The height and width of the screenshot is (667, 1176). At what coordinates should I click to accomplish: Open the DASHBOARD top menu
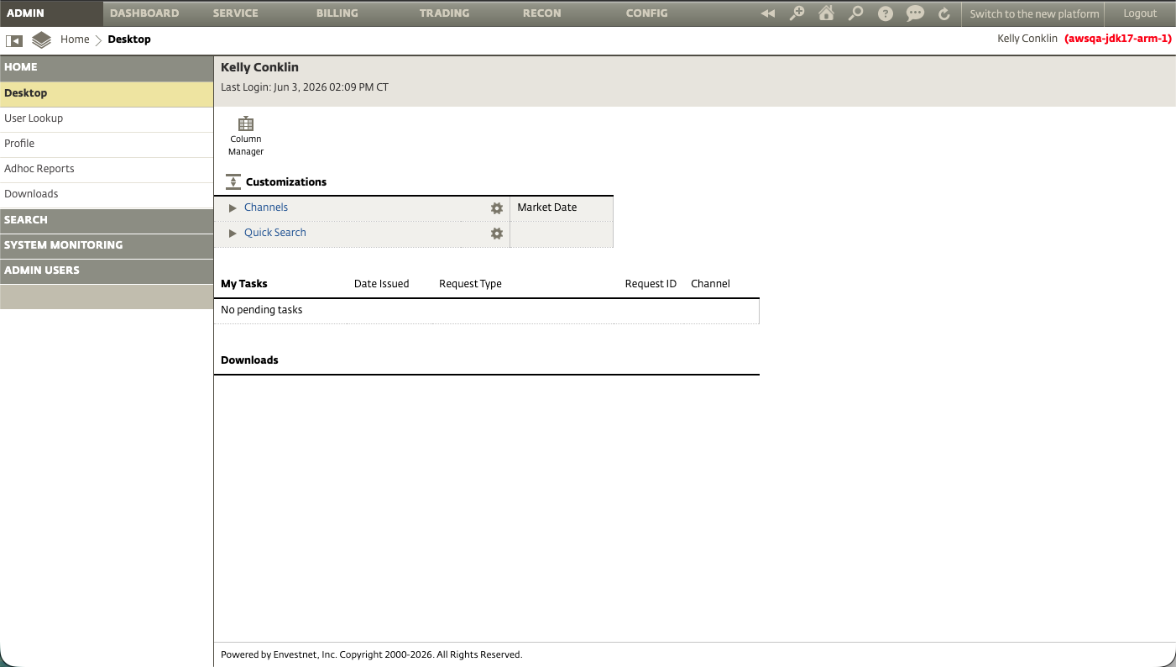pos(144,13)
